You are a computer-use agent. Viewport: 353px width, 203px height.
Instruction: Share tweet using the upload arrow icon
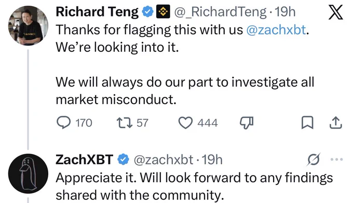click(x=336, y=123)
